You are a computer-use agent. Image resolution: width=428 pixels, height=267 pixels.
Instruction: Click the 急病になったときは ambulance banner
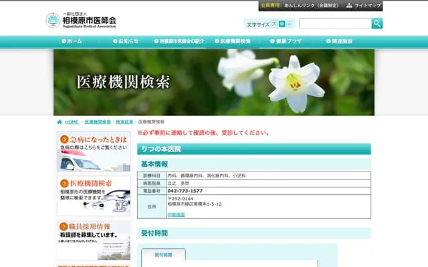click(x=94, y=151)
